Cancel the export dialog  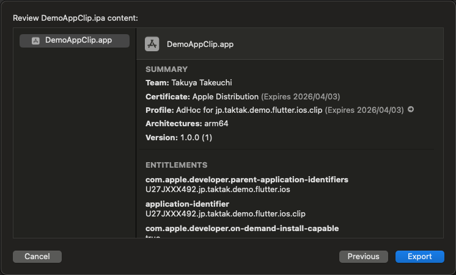tap(37, 257)
